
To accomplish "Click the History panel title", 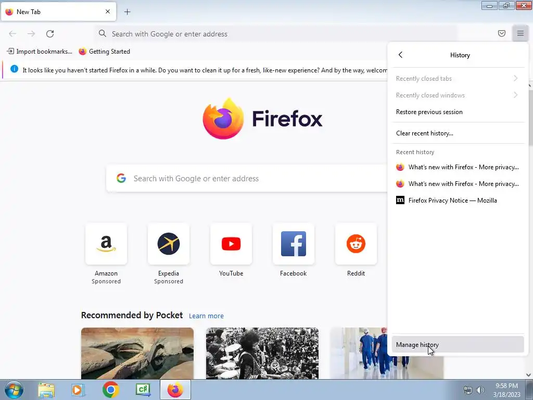I will (x=460, y=55).
